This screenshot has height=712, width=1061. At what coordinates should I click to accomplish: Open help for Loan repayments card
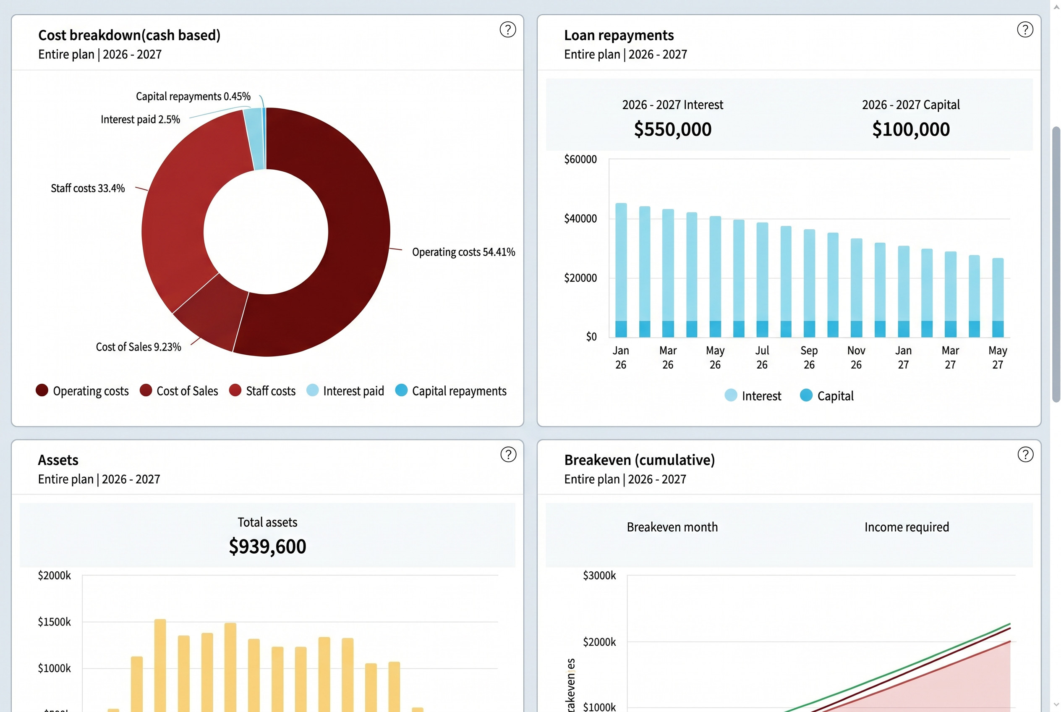tap(1024, 29)
